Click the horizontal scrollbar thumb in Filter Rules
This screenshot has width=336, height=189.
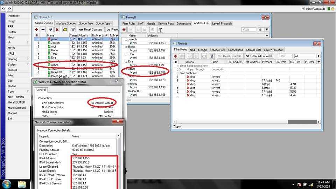click(x=302, y=122)
